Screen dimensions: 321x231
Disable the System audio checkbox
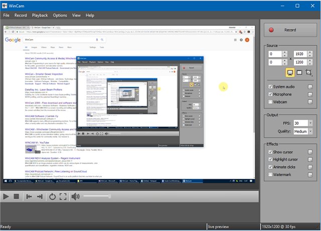pos(271,86)
